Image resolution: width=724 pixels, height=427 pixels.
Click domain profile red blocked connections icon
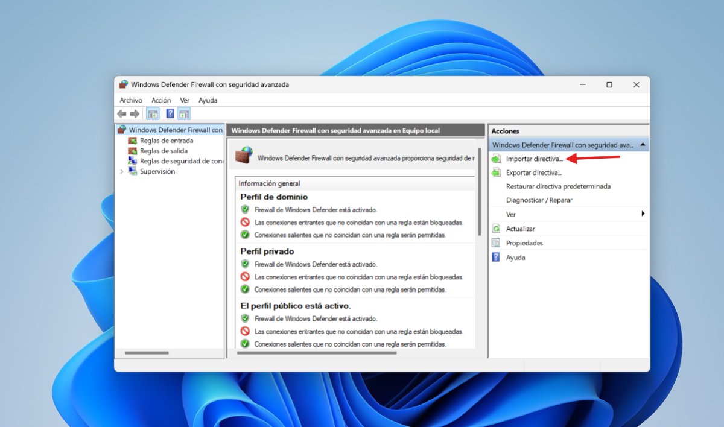coord(245,222)
